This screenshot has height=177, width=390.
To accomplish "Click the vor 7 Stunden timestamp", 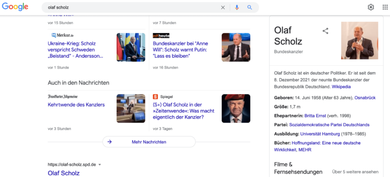I will [x=164, y=22].
